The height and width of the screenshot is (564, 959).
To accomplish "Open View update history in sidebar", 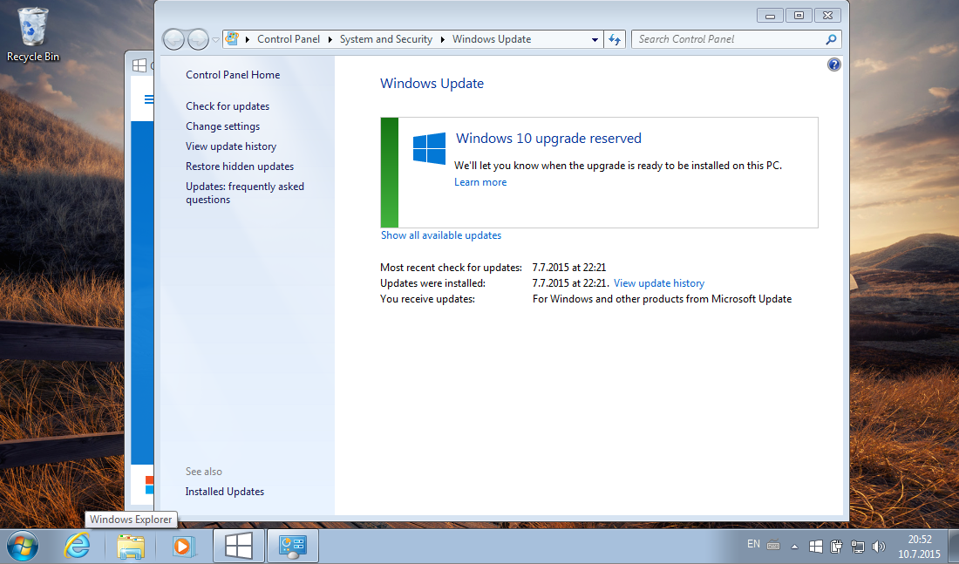I will [x=231, y=146].
